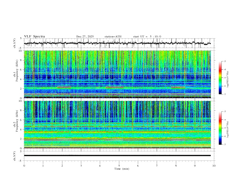The image size is (241, 186).
Task: Click the 5 tick on the time axis
Action: click(119, 165)
